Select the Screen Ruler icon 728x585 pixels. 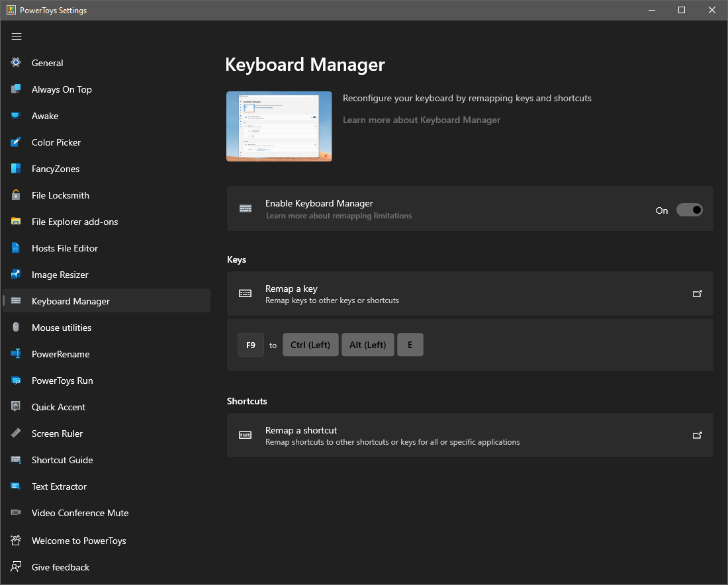point(16,433)
